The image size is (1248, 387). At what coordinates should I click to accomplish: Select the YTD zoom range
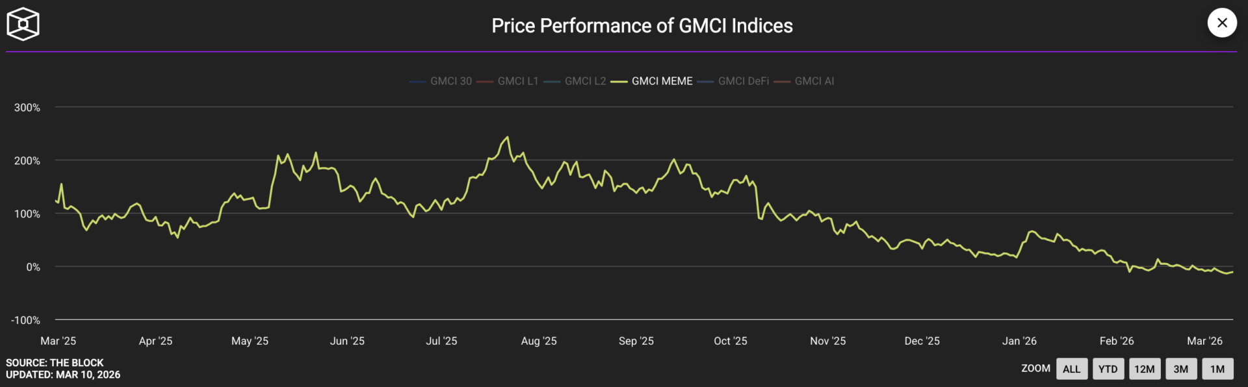tap(1108, 369)
